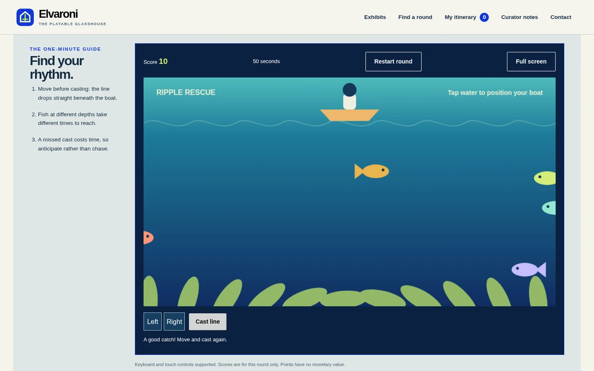This screenshot has width=594, height=371.
Task: Click the Score 10 readout
Action: click(x=155, y=61)
